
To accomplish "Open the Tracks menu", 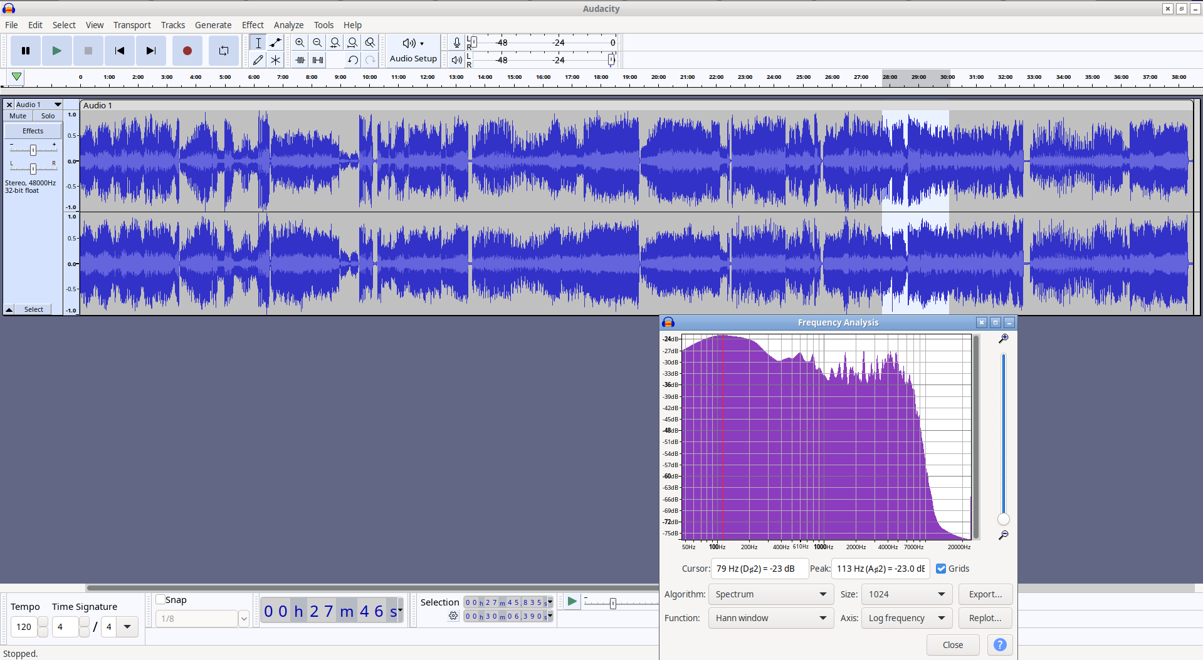I will (x=172, y=25).
